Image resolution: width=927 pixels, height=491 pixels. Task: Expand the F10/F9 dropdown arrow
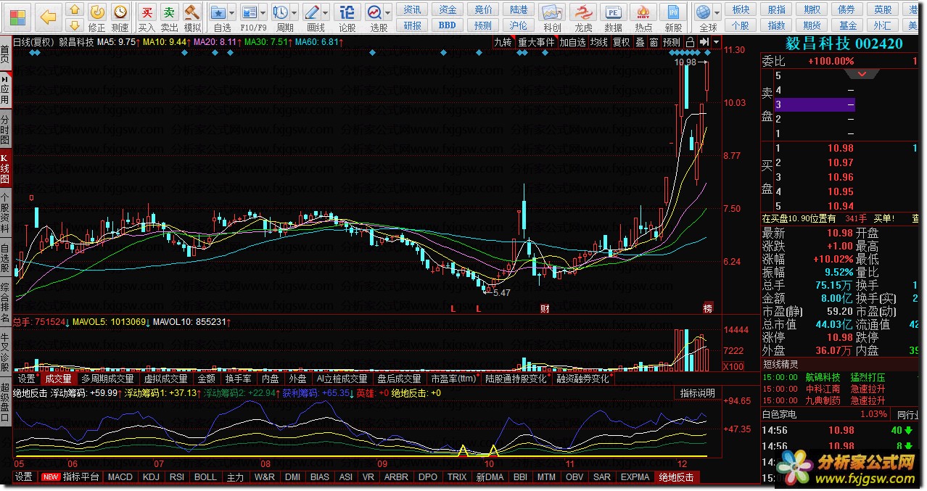[x=263, y=13]
